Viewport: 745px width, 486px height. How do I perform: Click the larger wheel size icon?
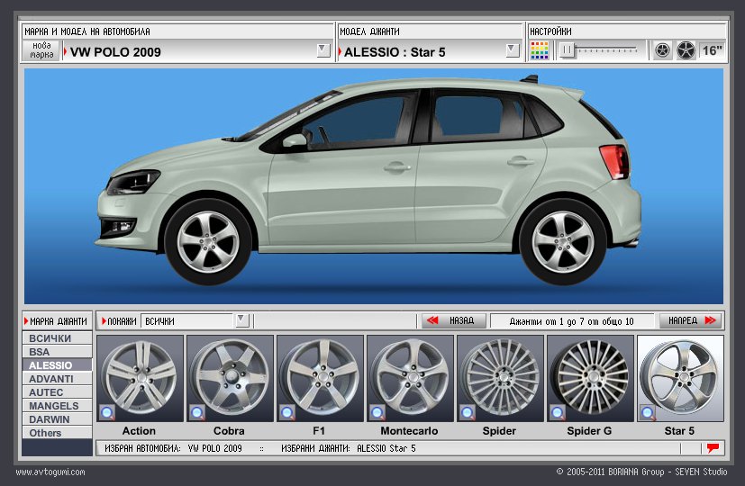pos(686,50)
